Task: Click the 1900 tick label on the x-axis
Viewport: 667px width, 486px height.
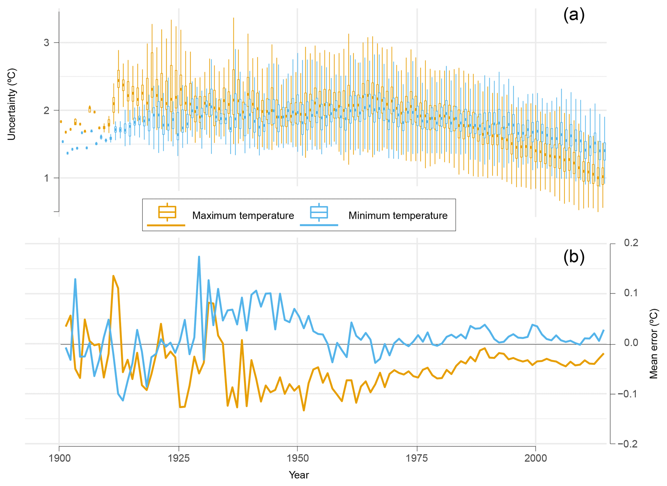Action: coord(59,458)
